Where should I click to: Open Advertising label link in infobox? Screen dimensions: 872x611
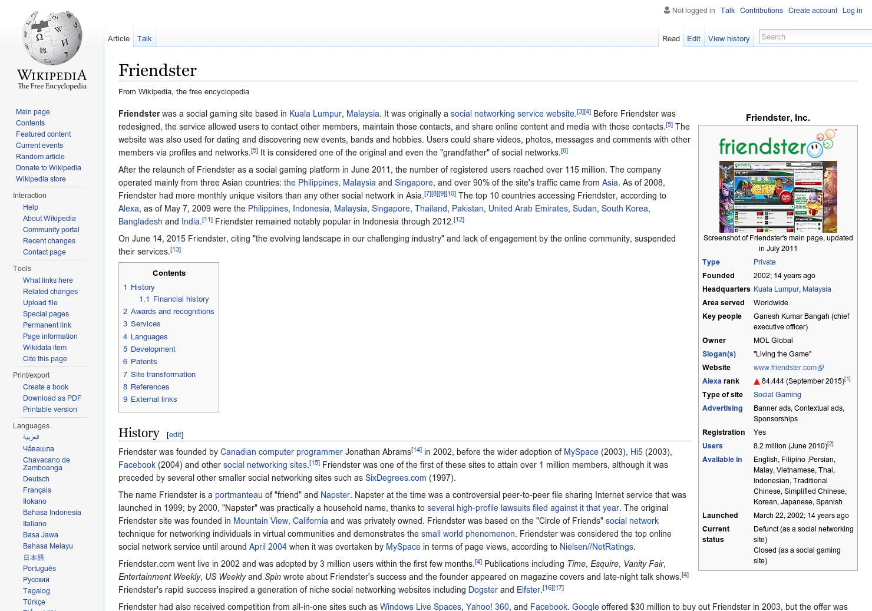722,408
